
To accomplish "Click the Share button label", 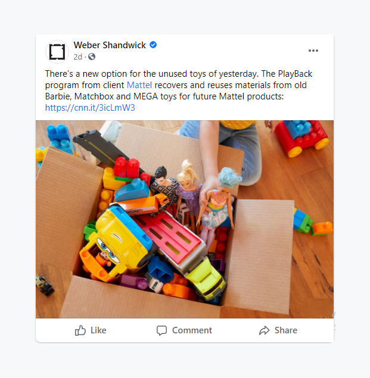I will [286, 330].
